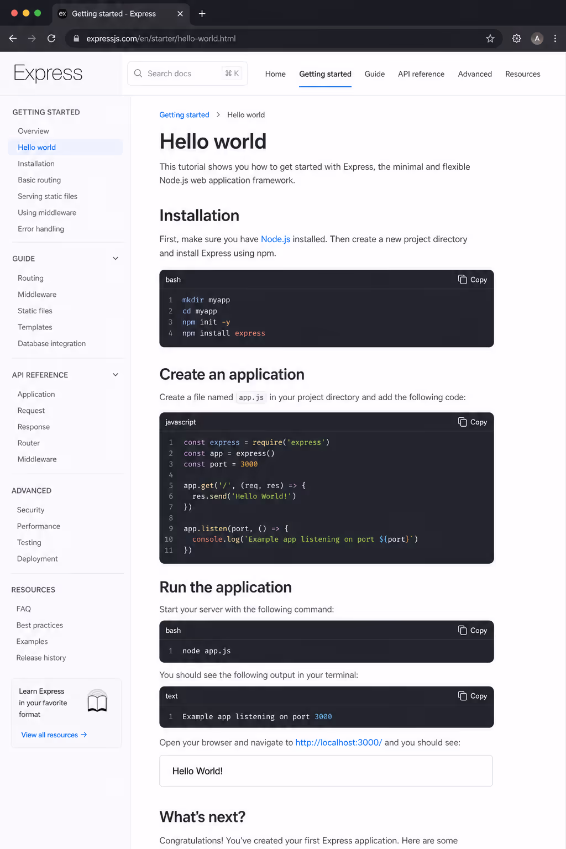
Task: Close the Getting started - Express tab
Action: pyautogui.click(x=180, y=13)
